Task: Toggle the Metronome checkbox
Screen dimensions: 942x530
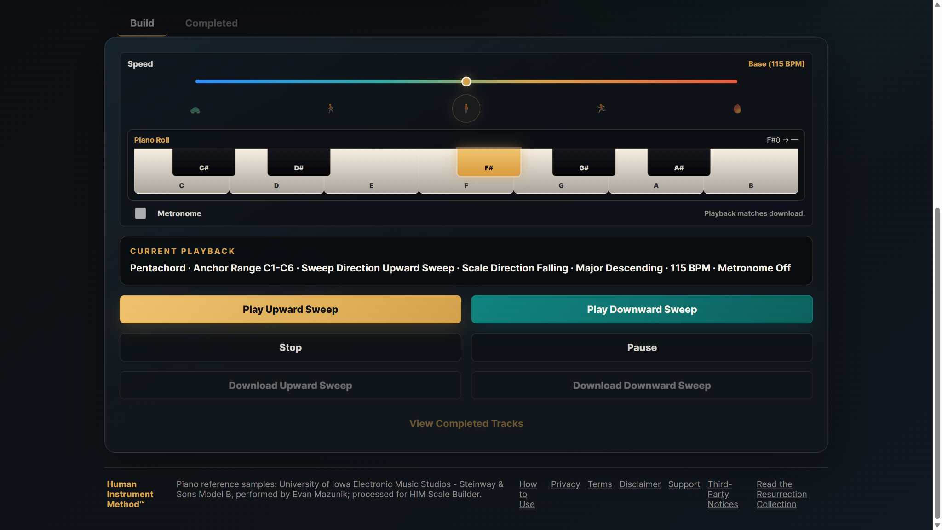Action: click(140, 213)
